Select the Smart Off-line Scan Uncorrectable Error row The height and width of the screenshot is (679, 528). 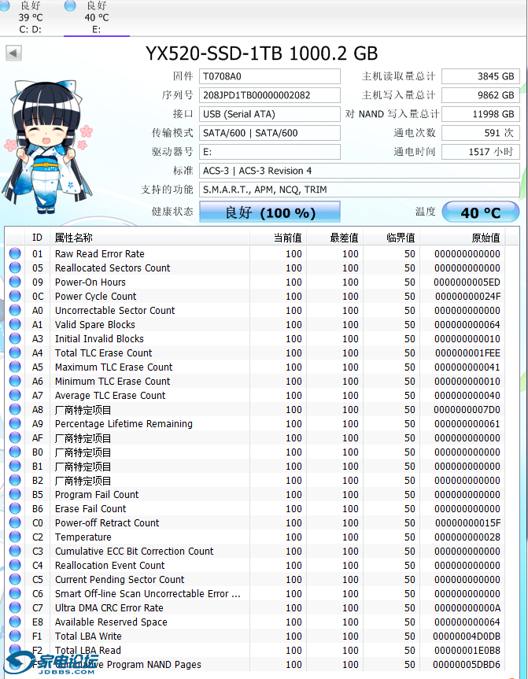click(256, 593)
